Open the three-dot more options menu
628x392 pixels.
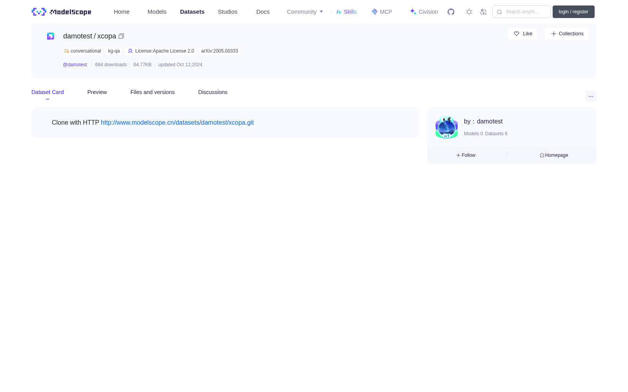point(591,96)
